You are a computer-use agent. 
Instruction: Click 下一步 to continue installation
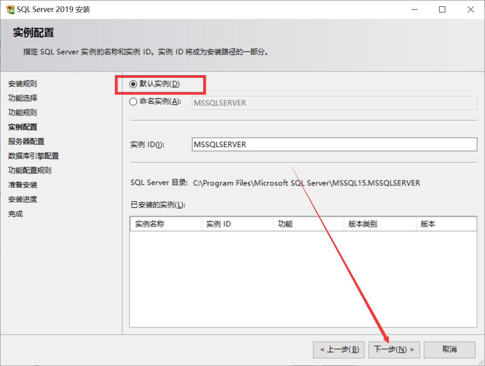pos(394,350)
